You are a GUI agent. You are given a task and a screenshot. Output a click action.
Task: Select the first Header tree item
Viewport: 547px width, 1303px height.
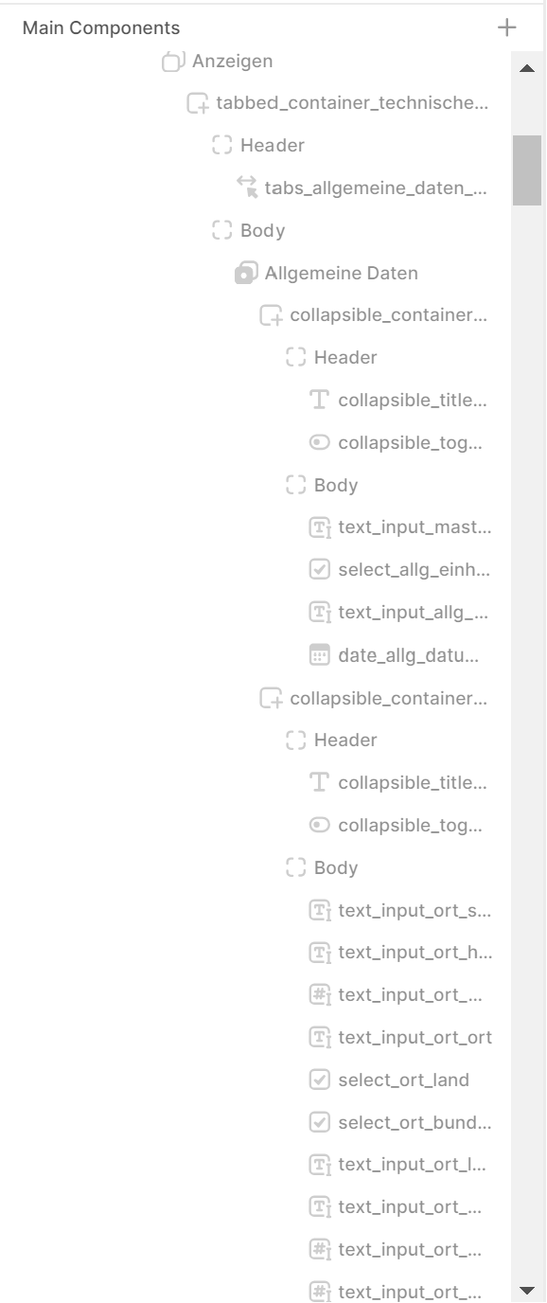(258, 145)
